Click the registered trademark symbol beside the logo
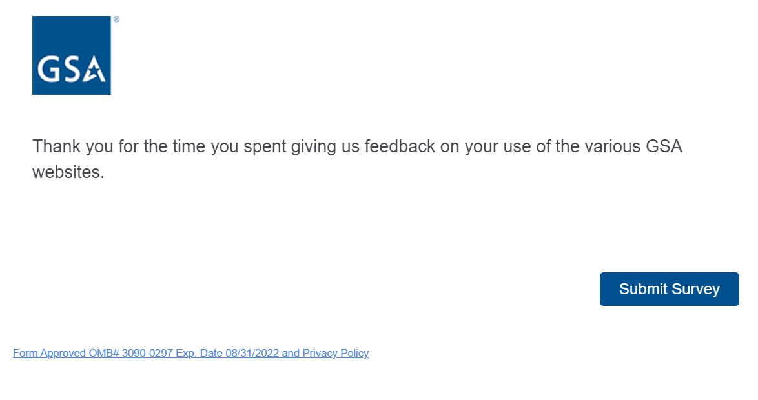Viewport: 758px width, 400px height. [x=116, y=19]
